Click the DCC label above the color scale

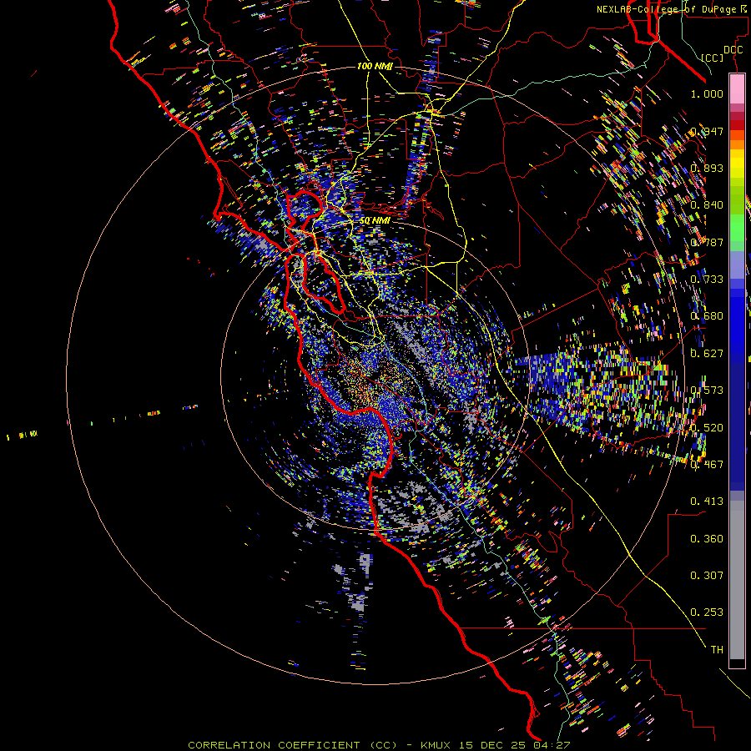733,49
